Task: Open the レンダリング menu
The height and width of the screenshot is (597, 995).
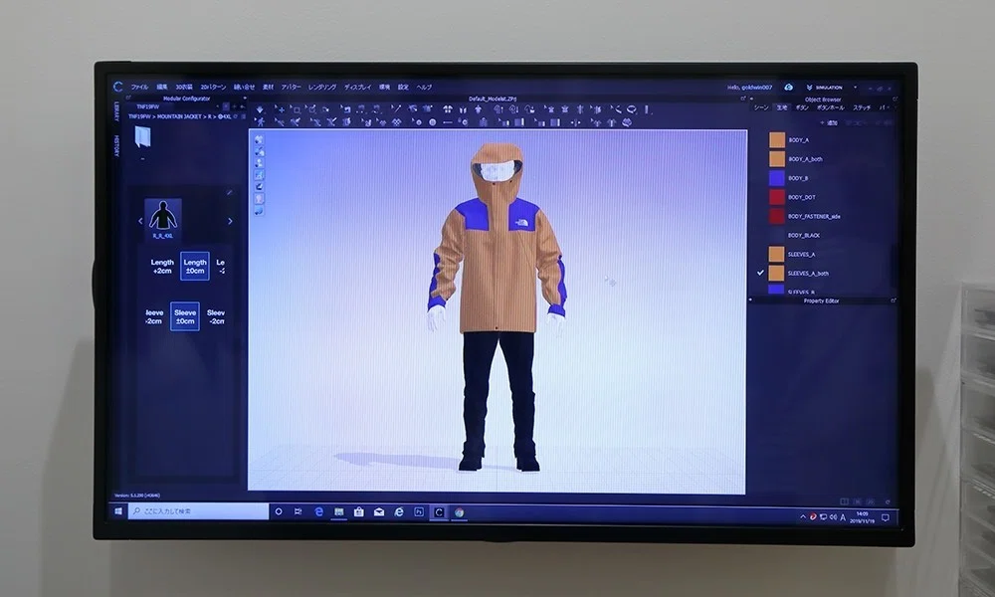Action: tap(322, 87)
